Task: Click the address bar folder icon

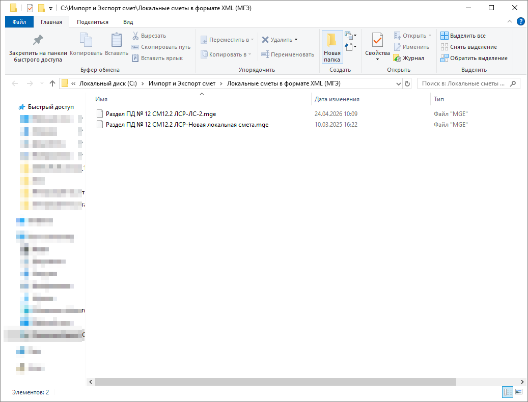Action: pyautogui.click(x=65, y=83)
